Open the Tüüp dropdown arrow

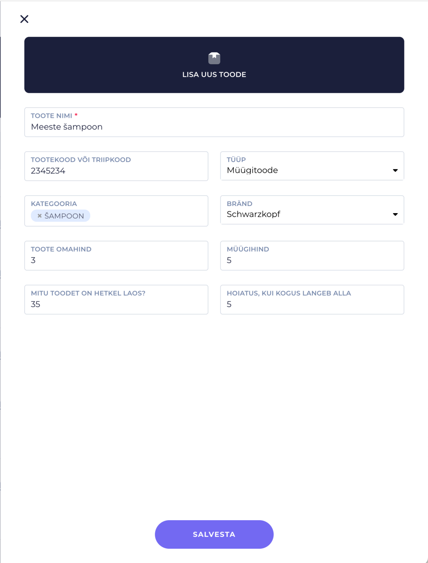tap(395, 170)
